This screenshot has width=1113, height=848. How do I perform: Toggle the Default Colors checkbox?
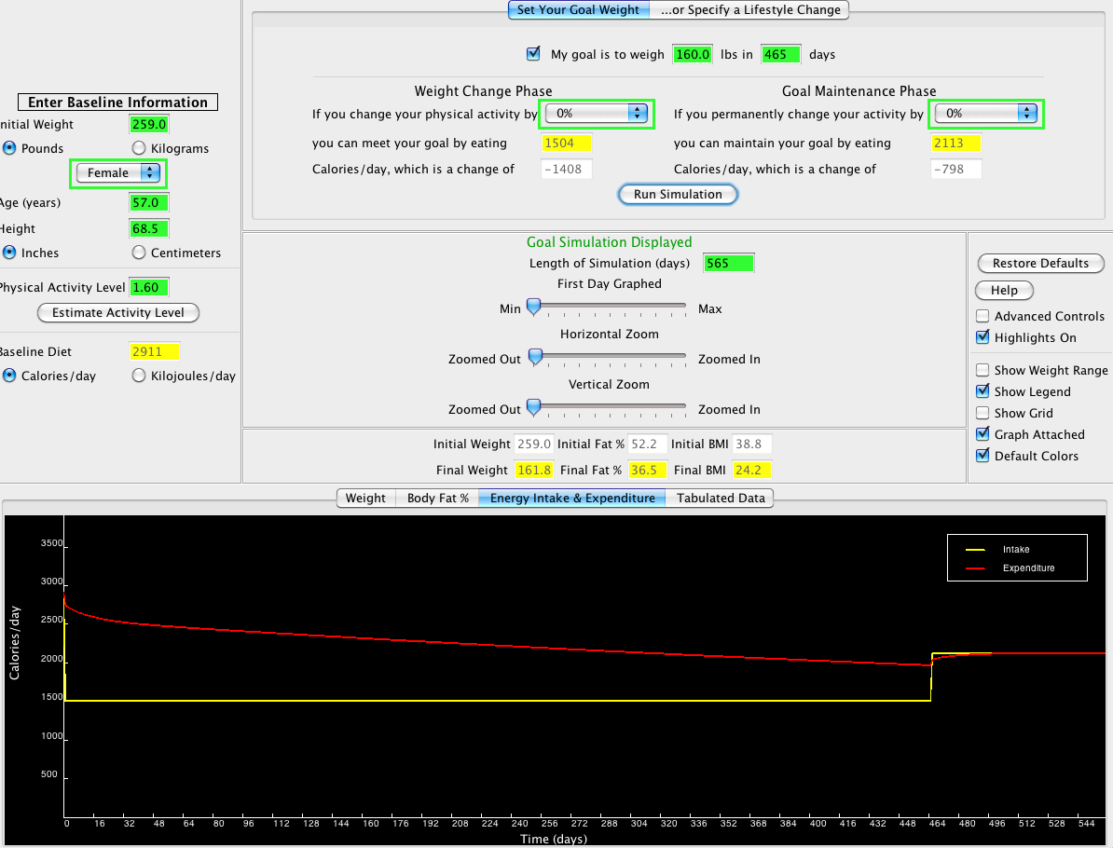[982, 455]
